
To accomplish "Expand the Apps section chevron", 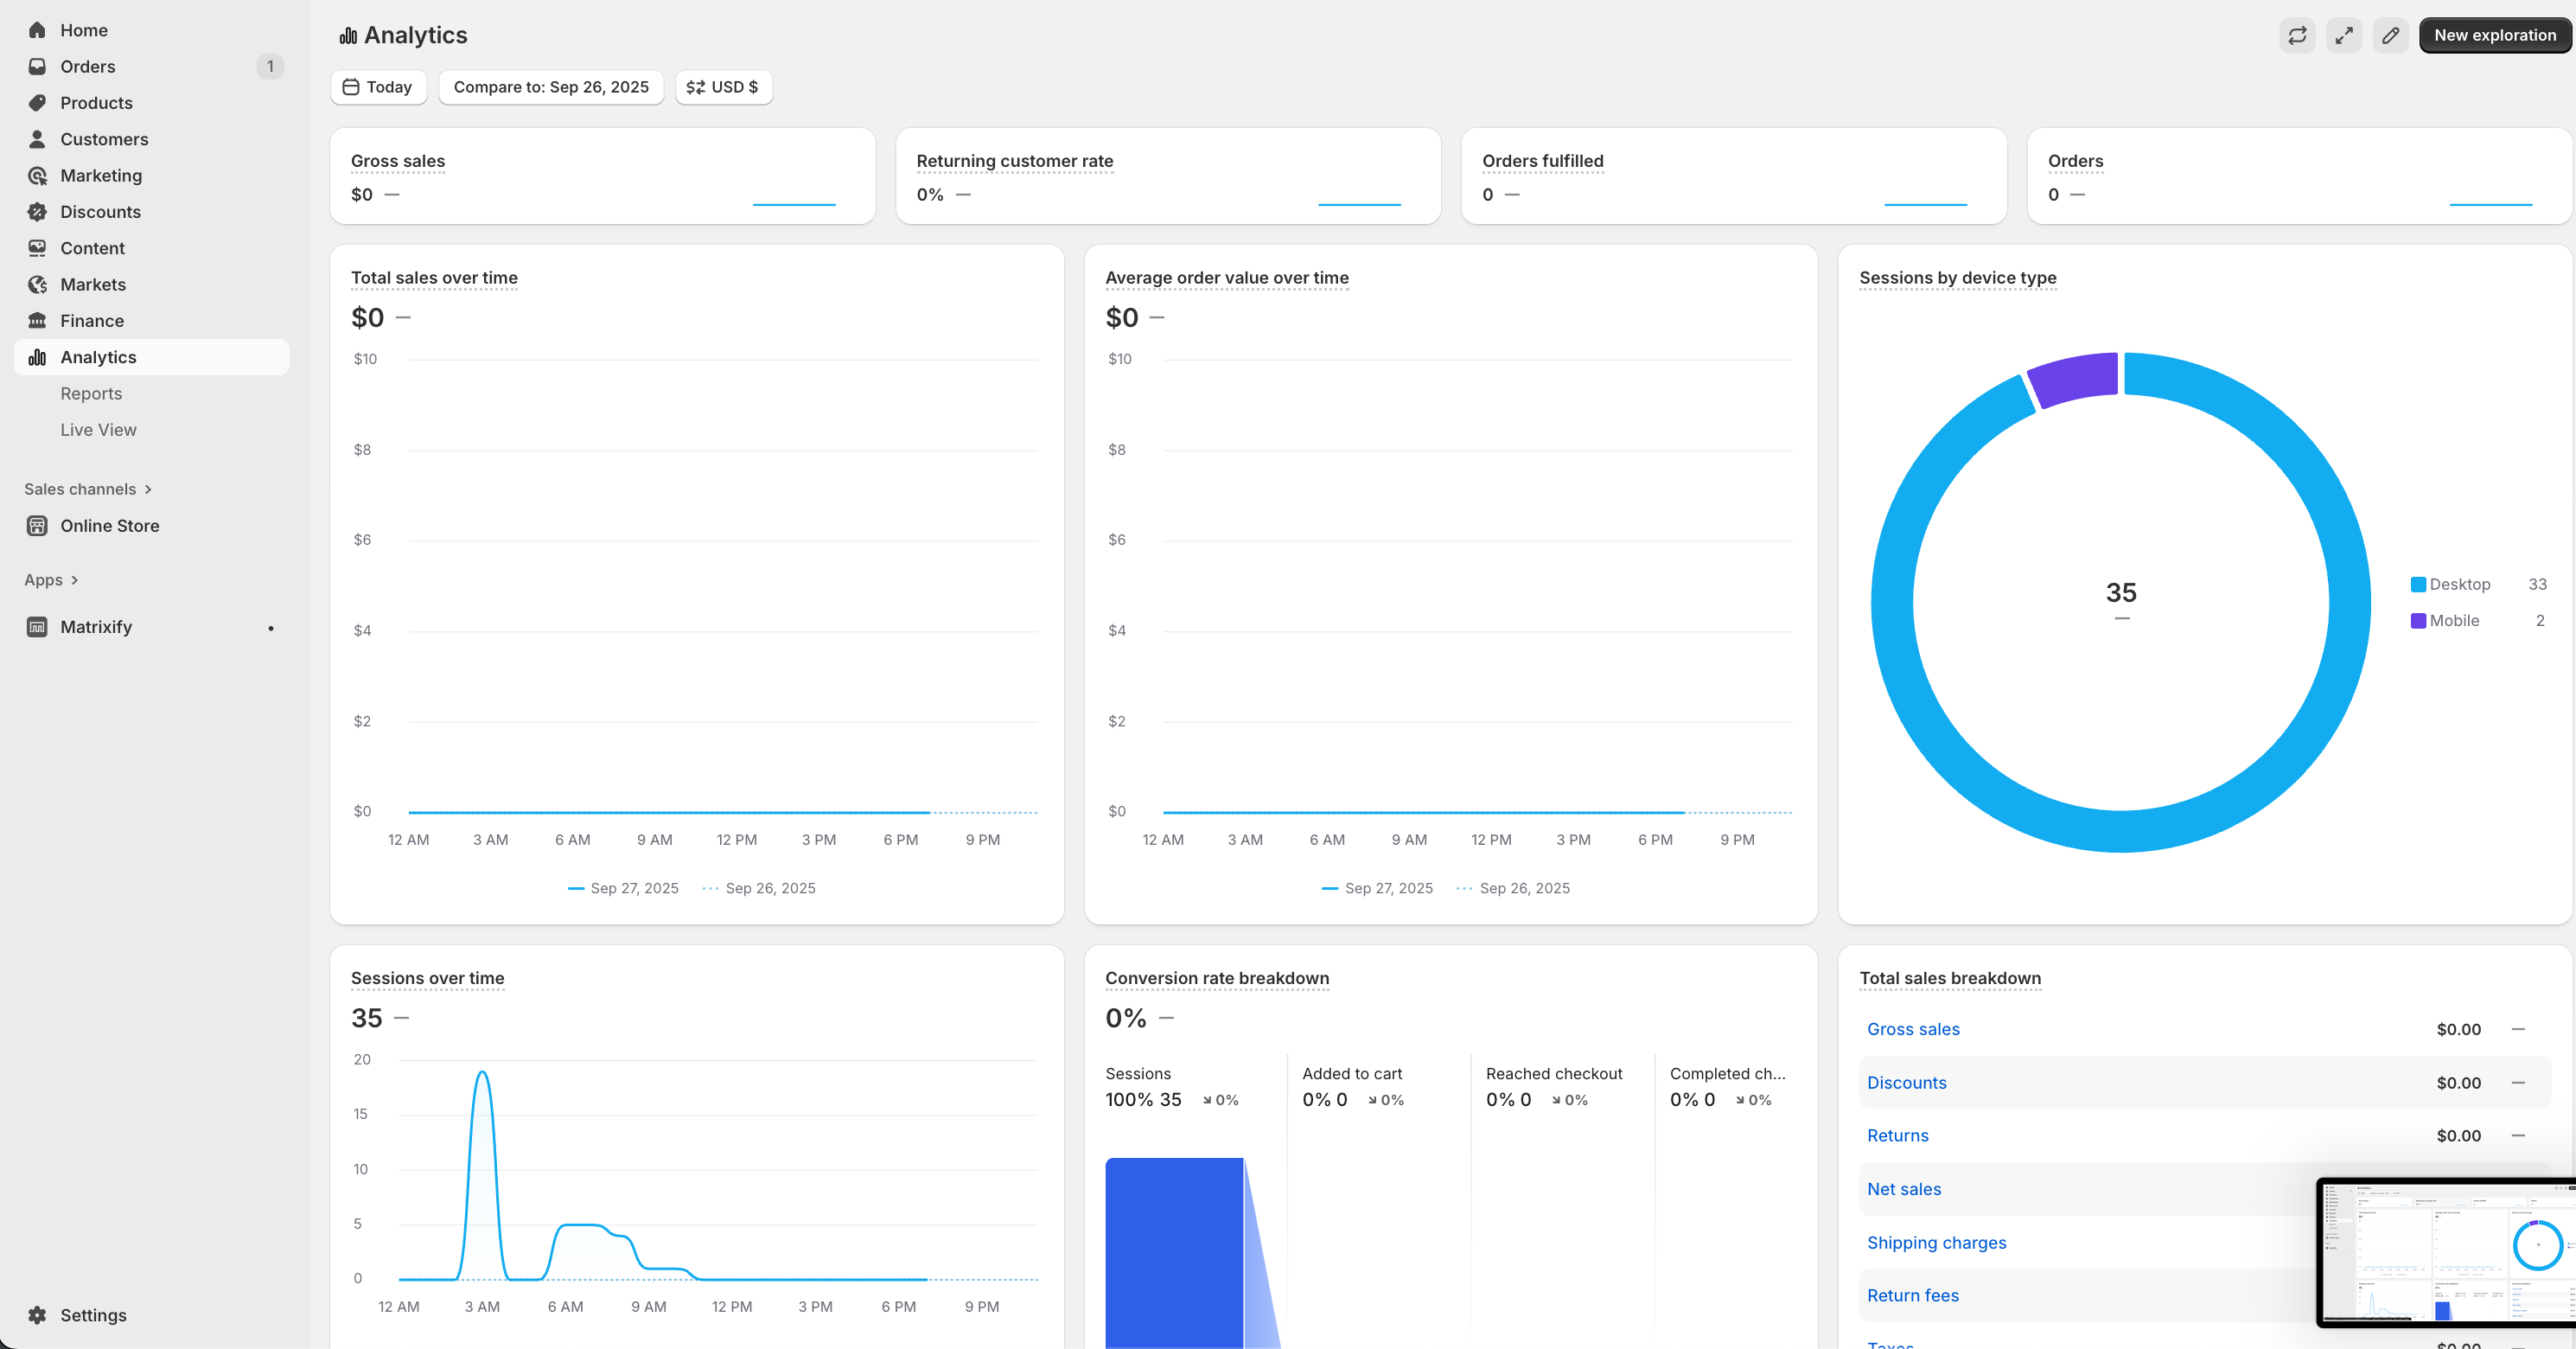I will pos(74,580).
